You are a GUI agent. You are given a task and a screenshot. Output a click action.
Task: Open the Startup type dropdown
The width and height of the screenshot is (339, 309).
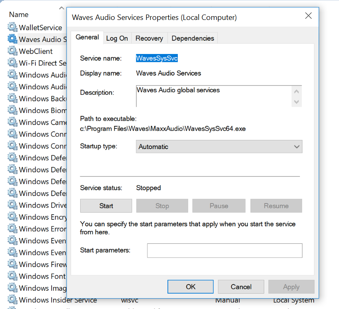point(219,147)
